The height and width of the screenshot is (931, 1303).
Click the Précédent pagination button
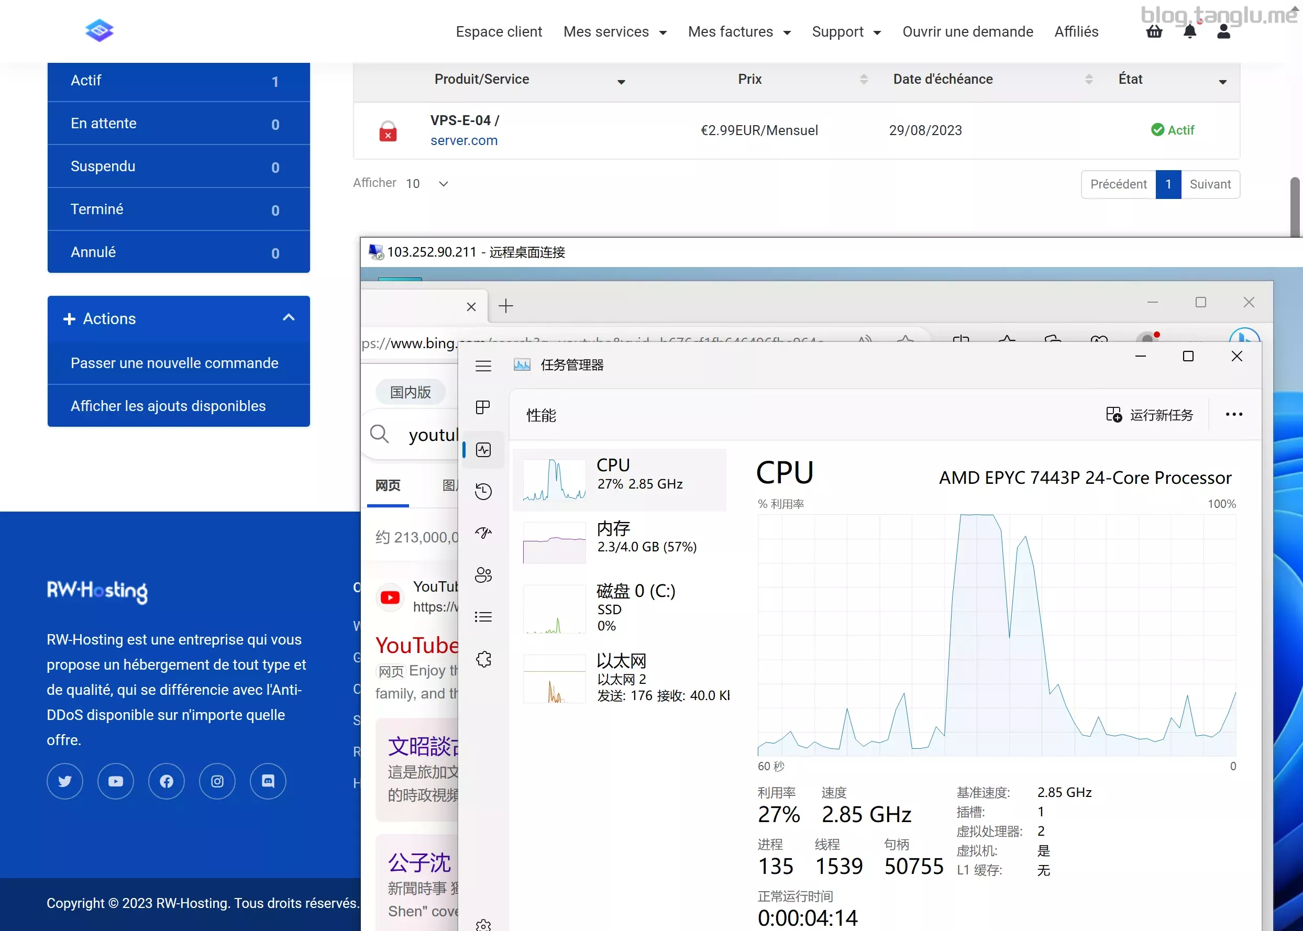click(x=1118, y=184)
